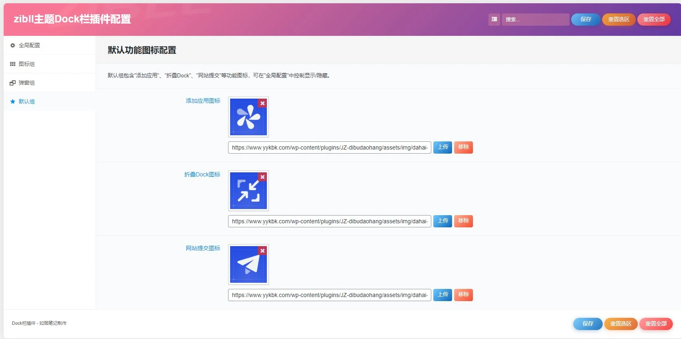Click 上传 for 网站提交图标

(443, 295)
